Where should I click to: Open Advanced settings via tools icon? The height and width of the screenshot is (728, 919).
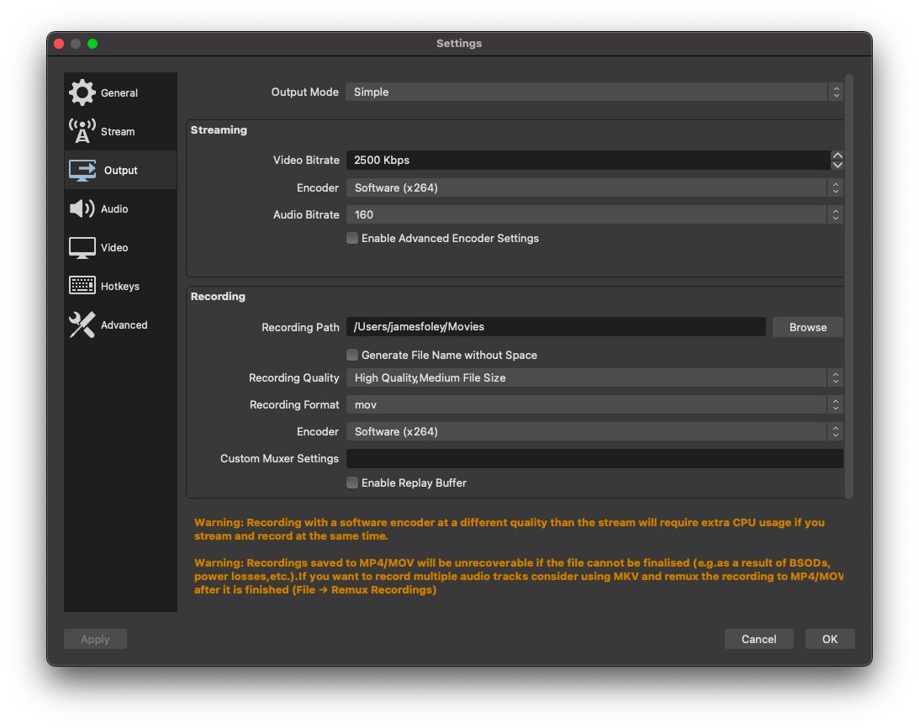point(82,324)
